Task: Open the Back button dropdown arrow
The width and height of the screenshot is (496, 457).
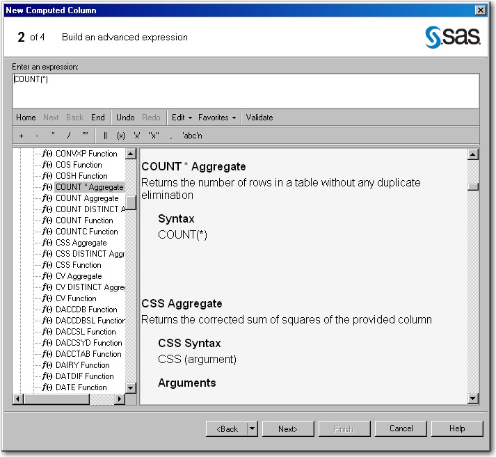Action: [x=252, y=429]
